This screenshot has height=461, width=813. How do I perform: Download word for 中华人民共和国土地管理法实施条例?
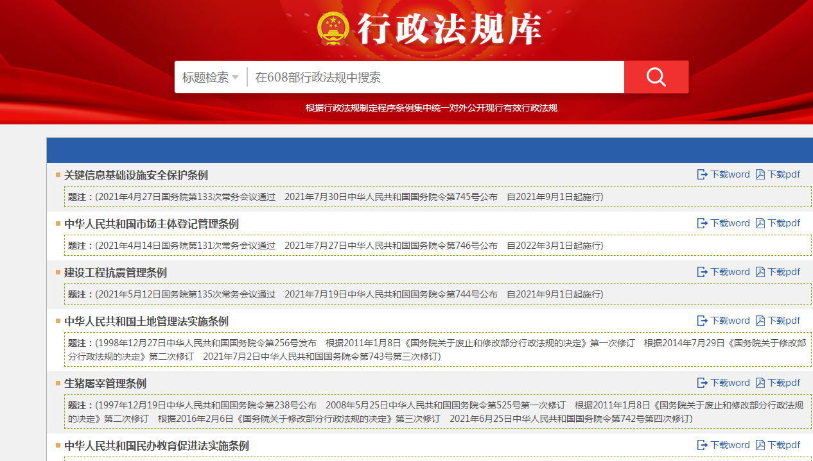tap(724, 321)
